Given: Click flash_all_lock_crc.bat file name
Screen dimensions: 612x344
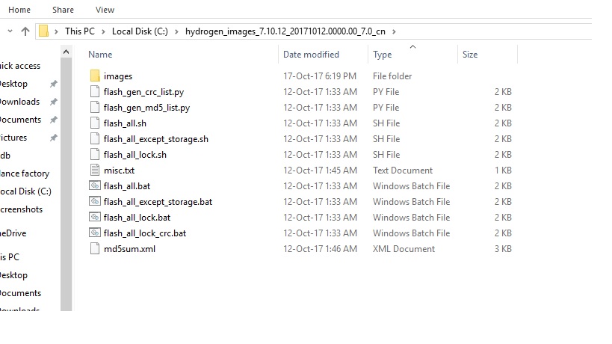Looking at the screenshot, I should pyautogui.click(x=145, y=233).
